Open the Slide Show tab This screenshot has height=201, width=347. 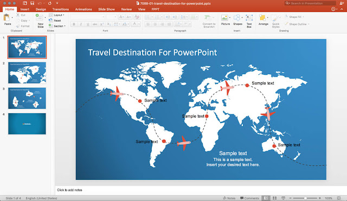[x=106, y=9]
